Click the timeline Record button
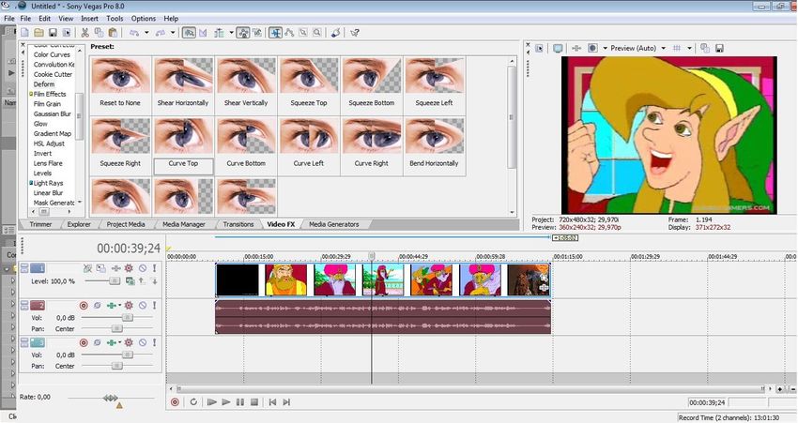 [x=175, y=402]
